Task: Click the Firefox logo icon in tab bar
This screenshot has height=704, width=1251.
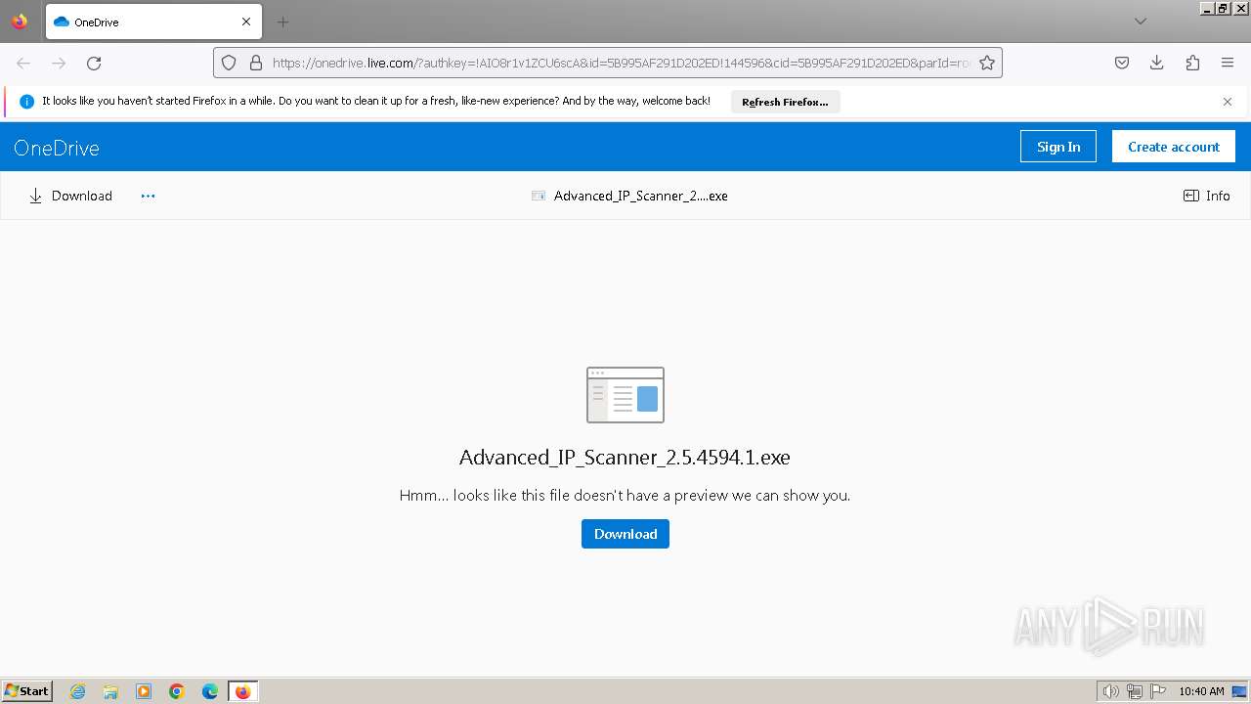Action: tap(20, 22)
